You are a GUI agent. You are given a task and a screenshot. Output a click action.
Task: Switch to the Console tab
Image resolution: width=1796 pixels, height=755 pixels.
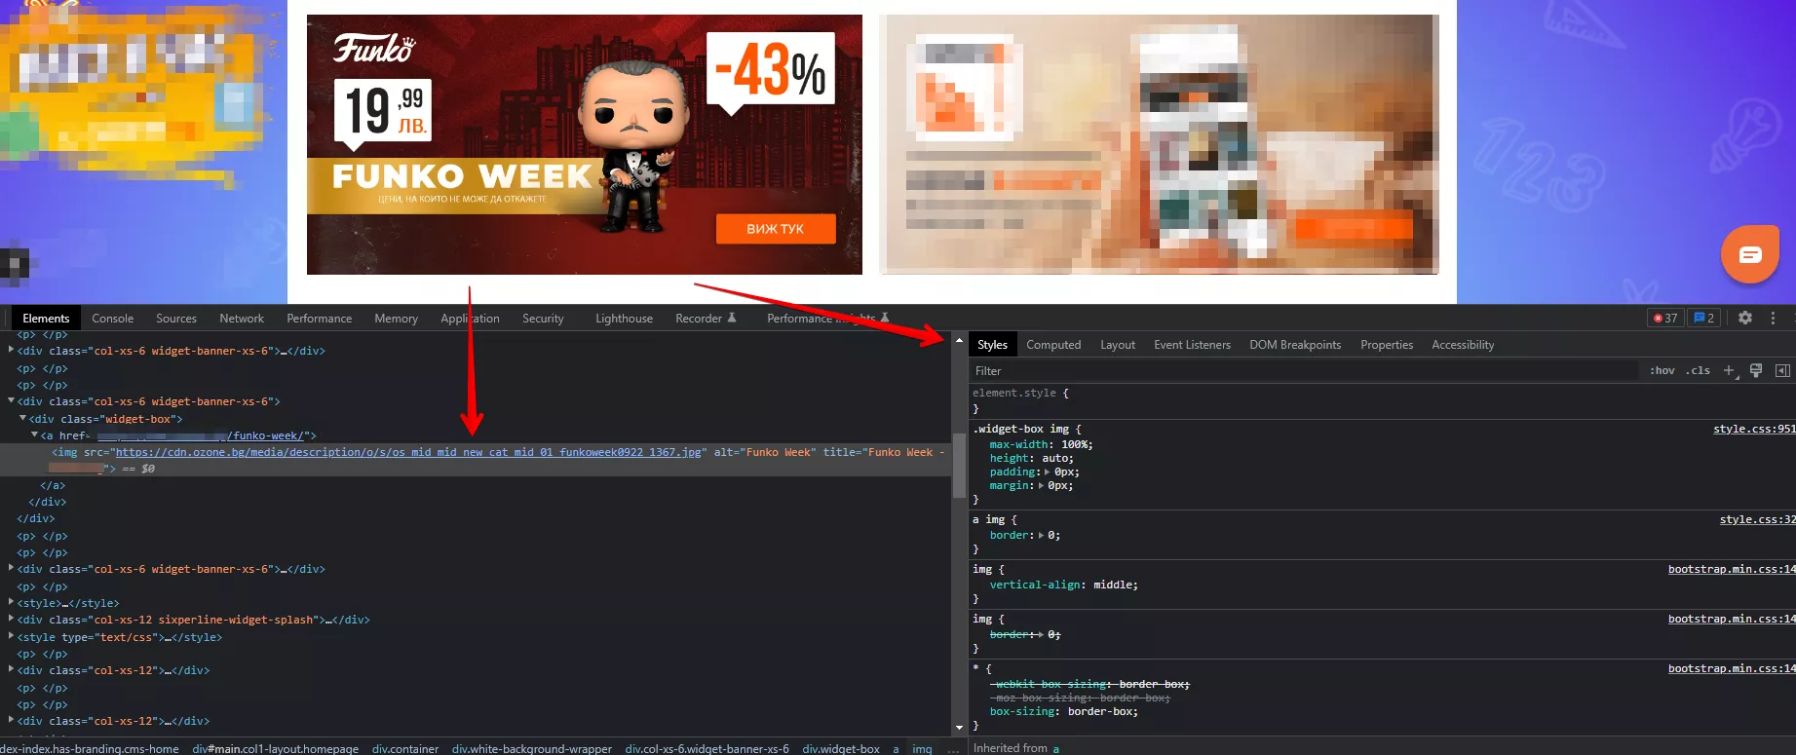coord(113,319)
